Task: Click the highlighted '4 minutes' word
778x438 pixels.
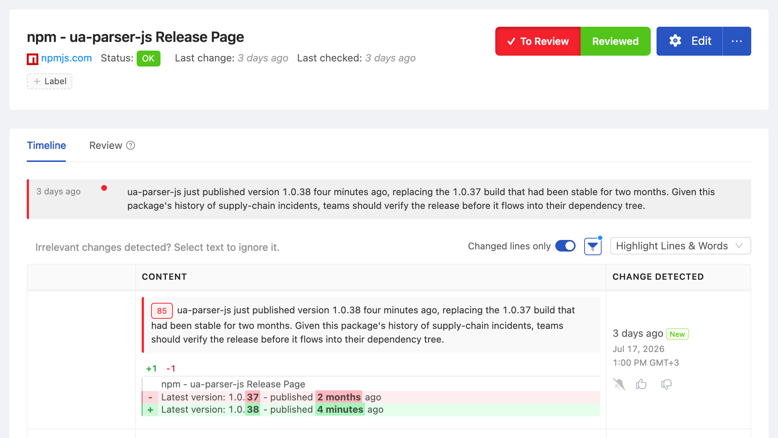Action: coord(340,410)
